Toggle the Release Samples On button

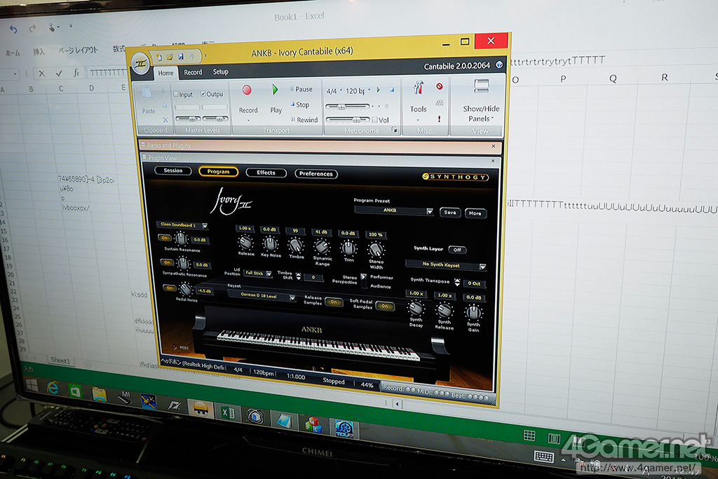[x=334, y=302]
